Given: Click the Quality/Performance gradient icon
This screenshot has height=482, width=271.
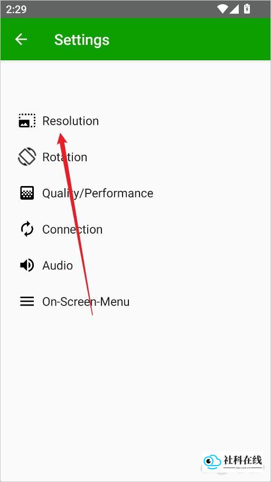Looking at the screenshot, I should [x=27, y=193].
